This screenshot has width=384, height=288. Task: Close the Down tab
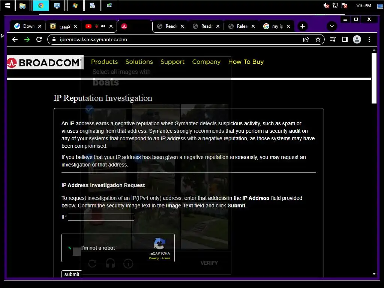(40, 26)
